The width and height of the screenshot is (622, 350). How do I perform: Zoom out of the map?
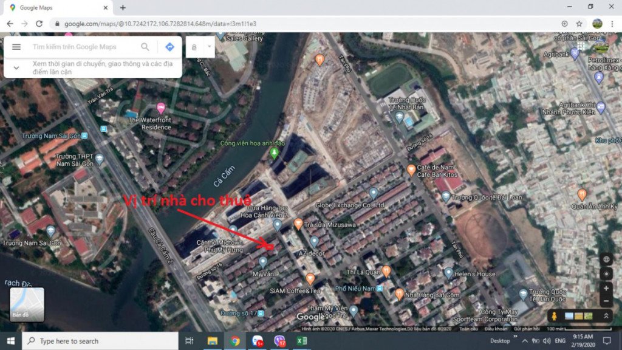[x=606, y=301]
